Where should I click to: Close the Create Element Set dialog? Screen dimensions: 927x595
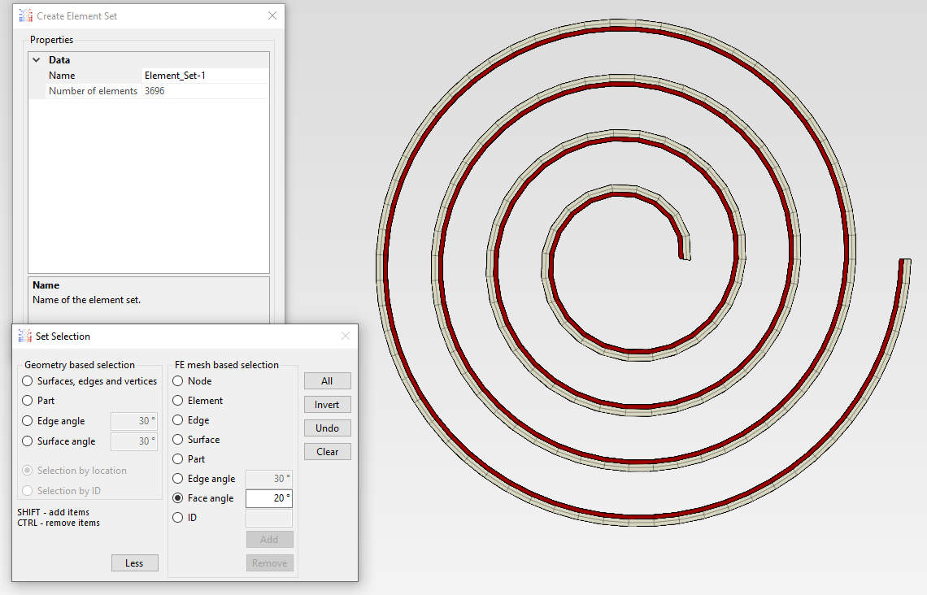pos(272,16)
